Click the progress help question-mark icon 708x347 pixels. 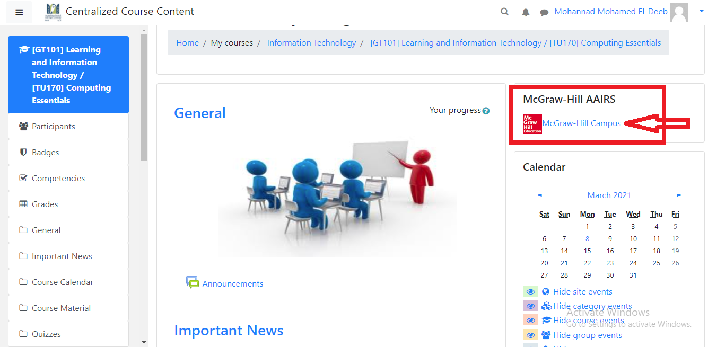point(486,111)
